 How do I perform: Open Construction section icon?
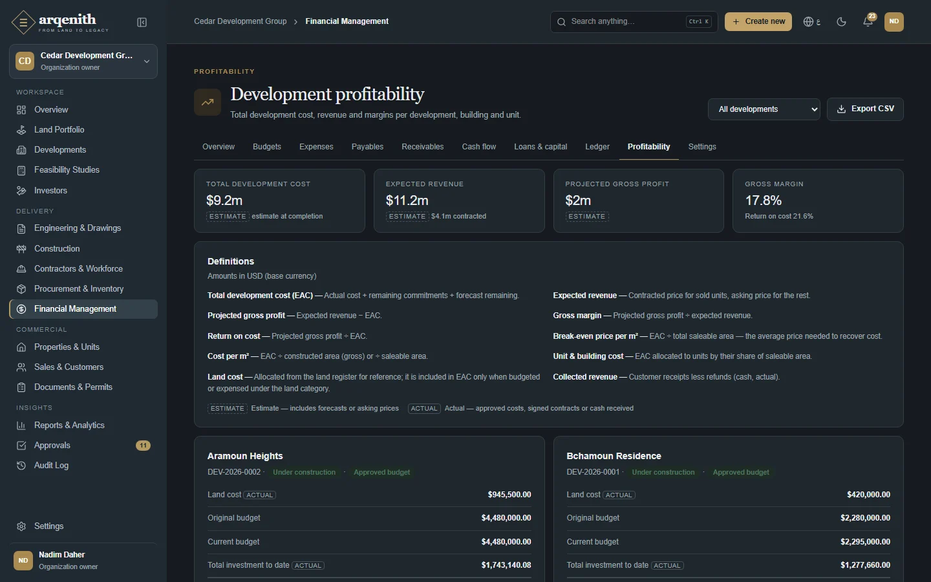click(21, 249)
